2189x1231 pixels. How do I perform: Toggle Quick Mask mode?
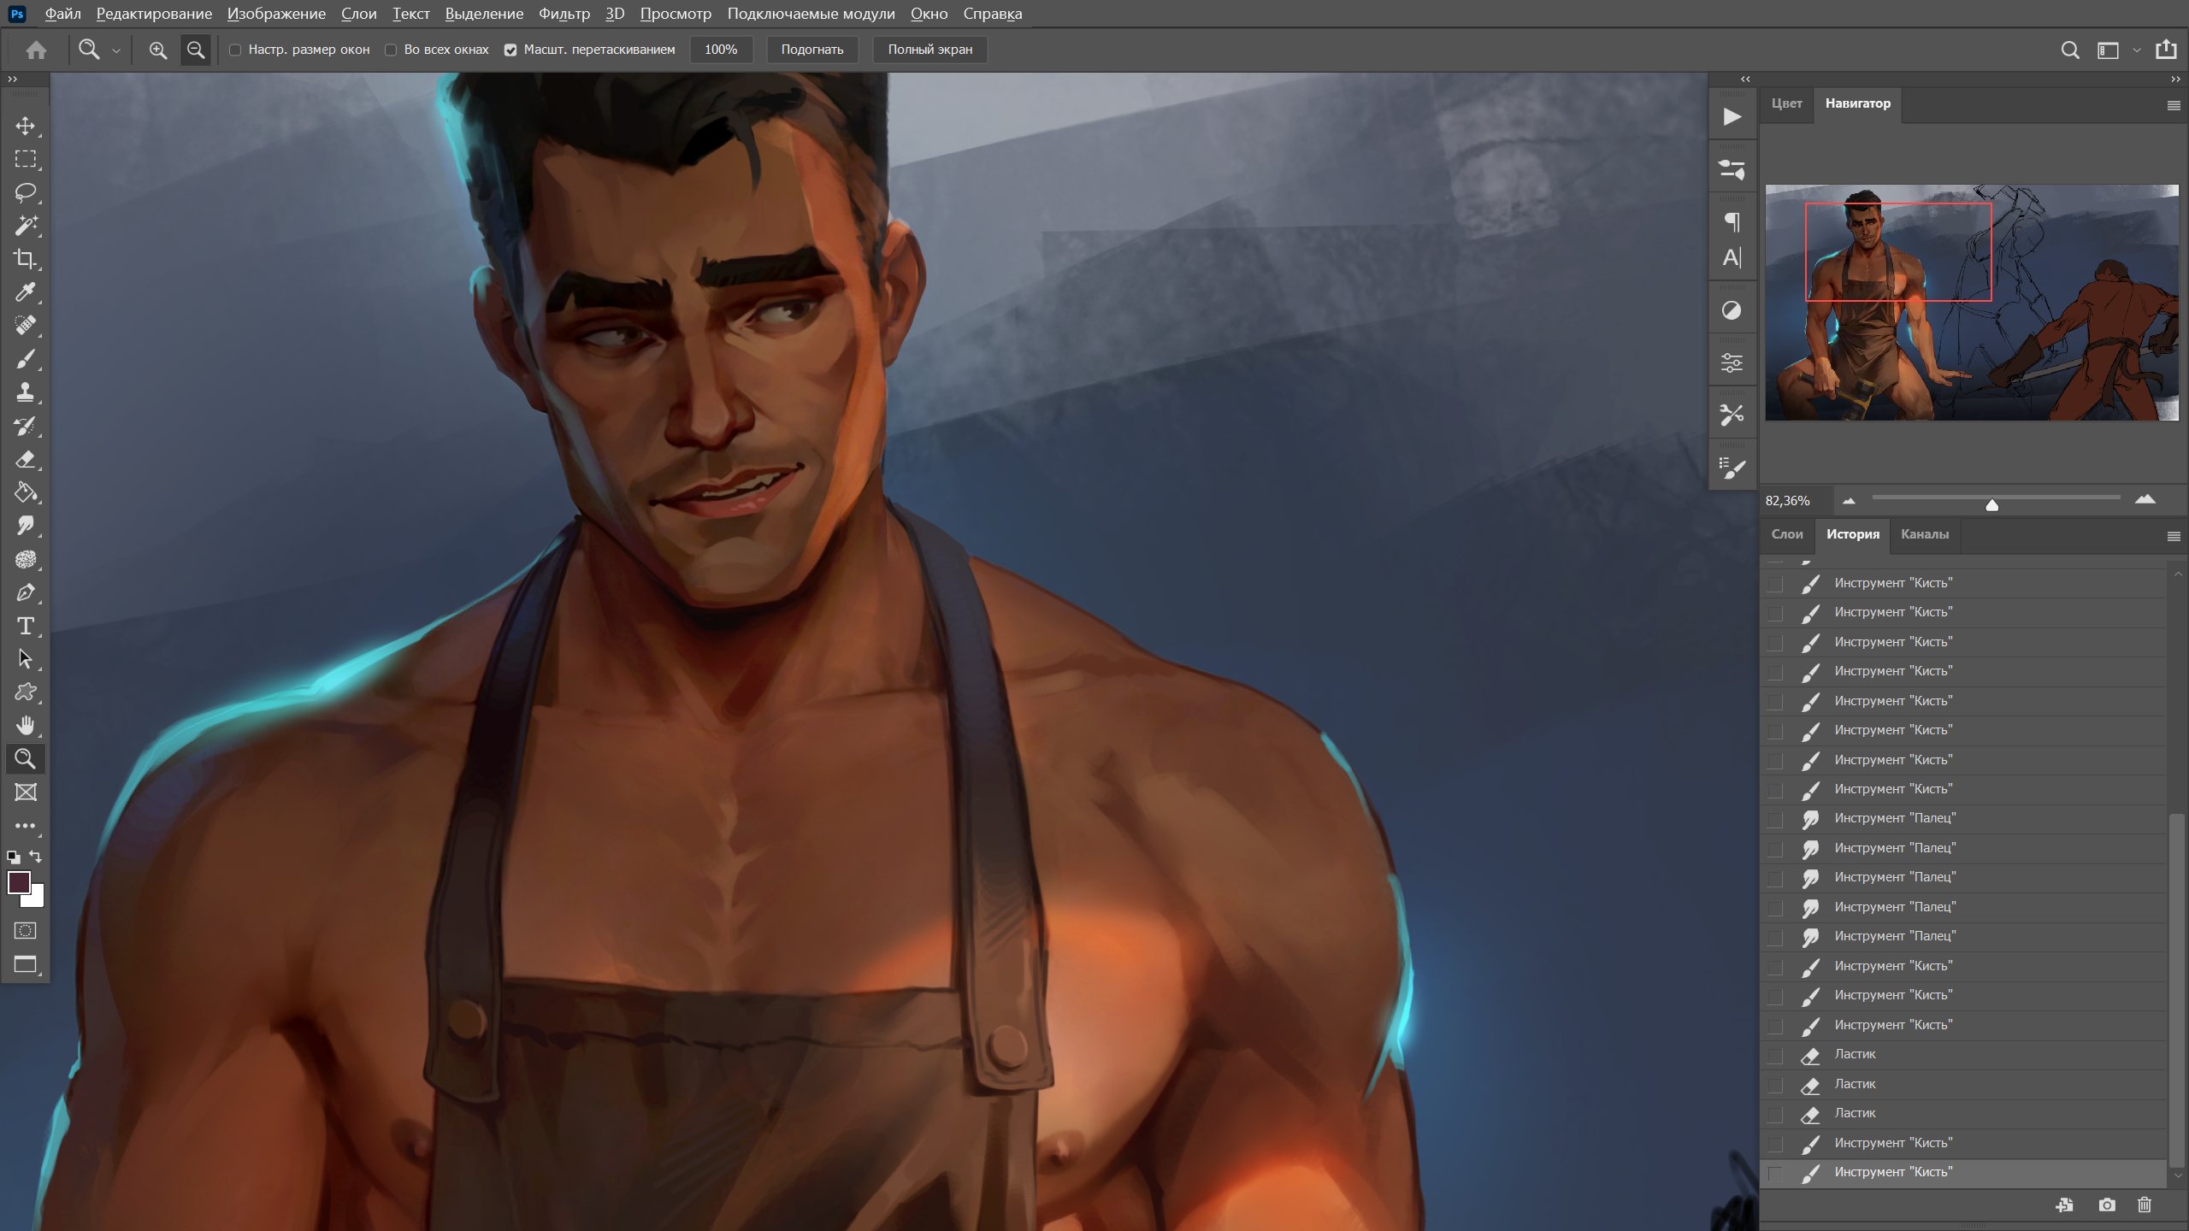pos(26,930)
